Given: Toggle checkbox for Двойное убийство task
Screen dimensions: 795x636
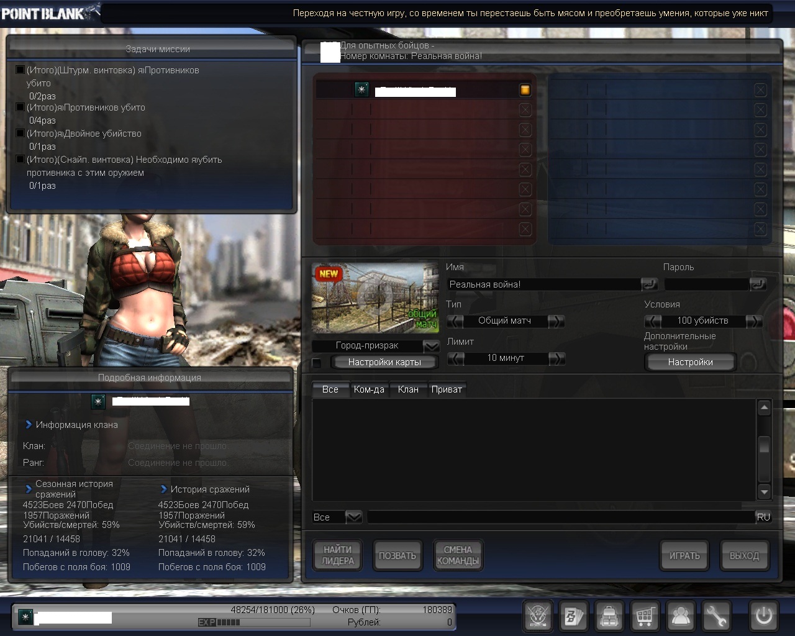Looking at the screenshot, I should click(x=20, y=134).
